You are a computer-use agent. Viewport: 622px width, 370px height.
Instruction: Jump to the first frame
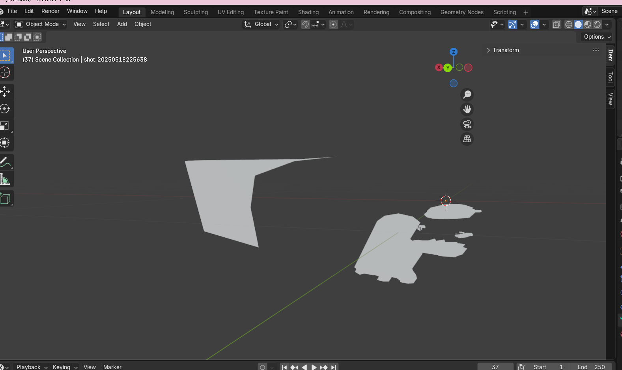(284, 367)
